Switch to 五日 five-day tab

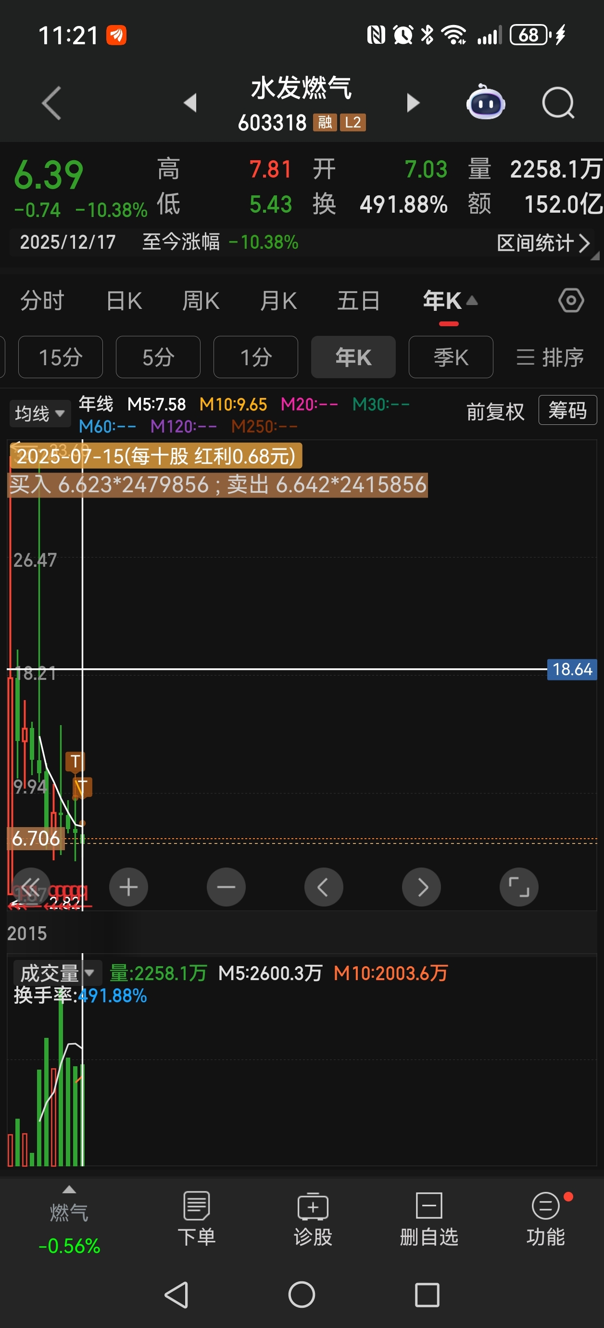click(358, 301)
